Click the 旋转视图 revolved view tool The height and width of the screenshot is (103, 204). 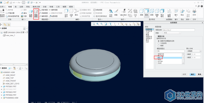pos(53,10)
